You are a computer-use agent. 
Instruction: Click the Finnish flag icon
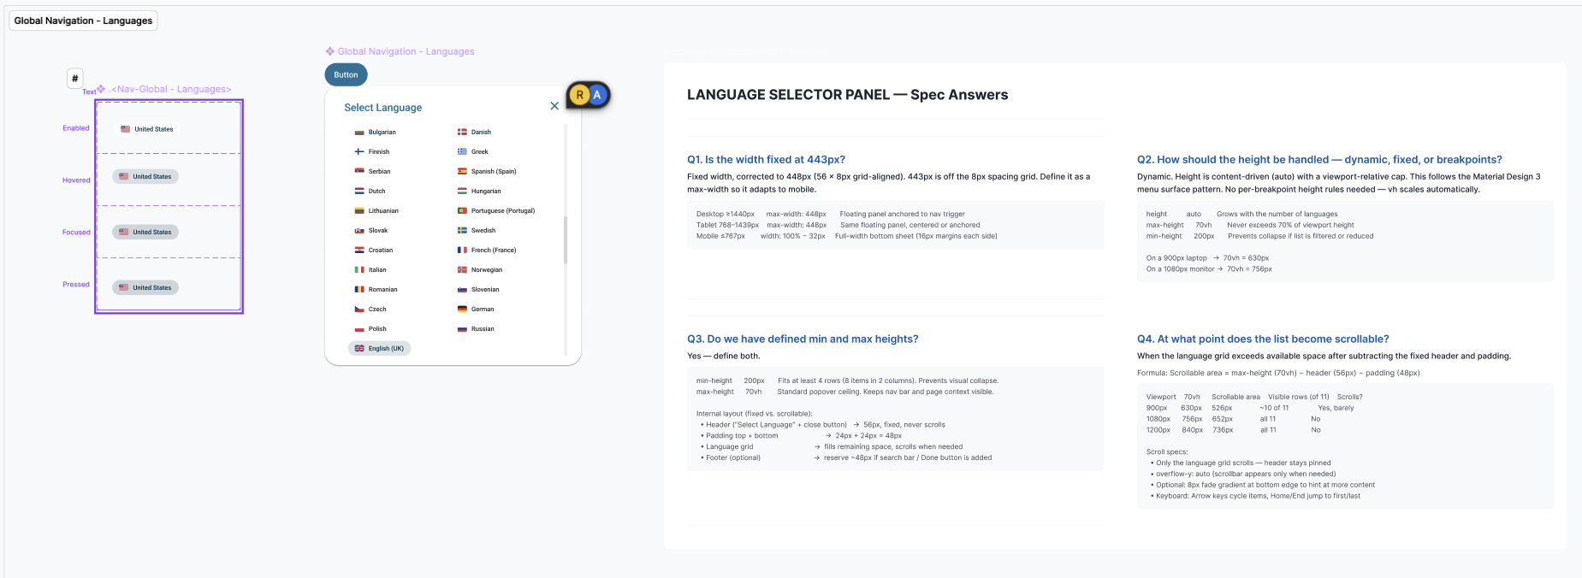[x=359, y=152]
